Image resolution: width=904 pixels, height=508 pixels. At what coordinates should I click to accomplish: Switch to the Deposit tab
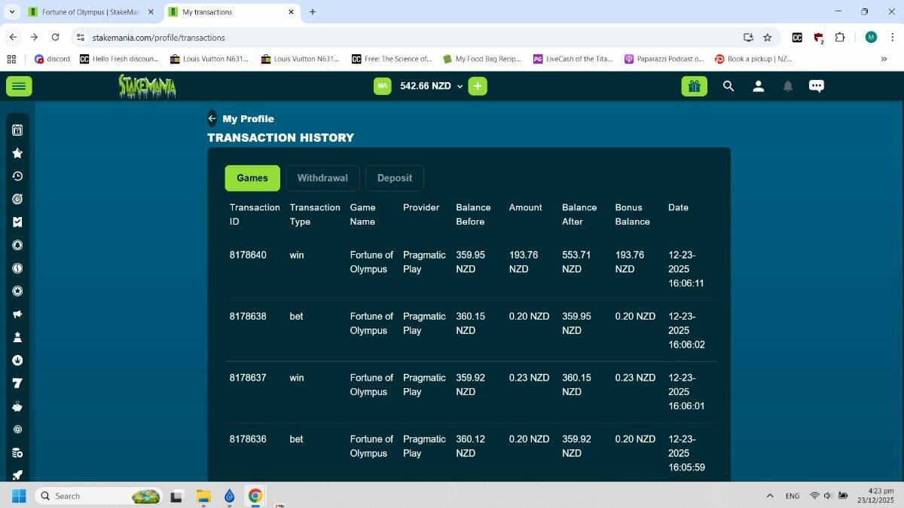coord(395,179)
